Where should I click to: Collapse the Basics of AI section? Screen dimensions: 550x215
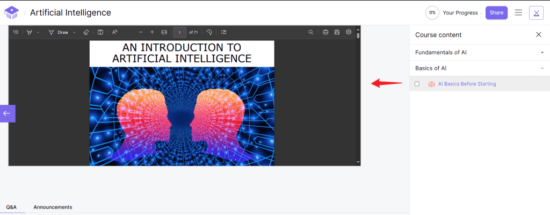point(480,68)
